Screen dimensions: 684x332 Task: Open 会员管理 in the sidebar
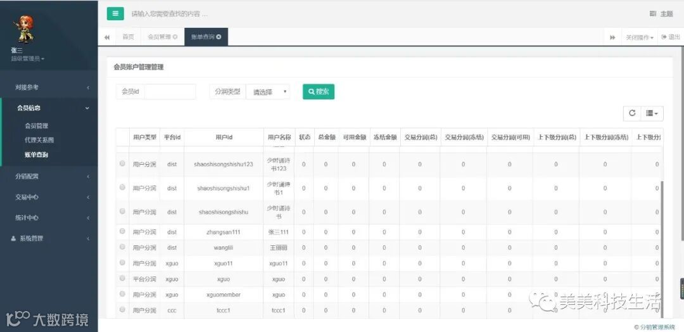(x=37, y=125)
